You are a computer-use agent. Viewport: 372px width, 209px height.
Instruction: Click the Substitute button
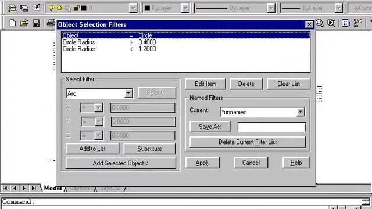pyautogui.click(x=149, y=149)
